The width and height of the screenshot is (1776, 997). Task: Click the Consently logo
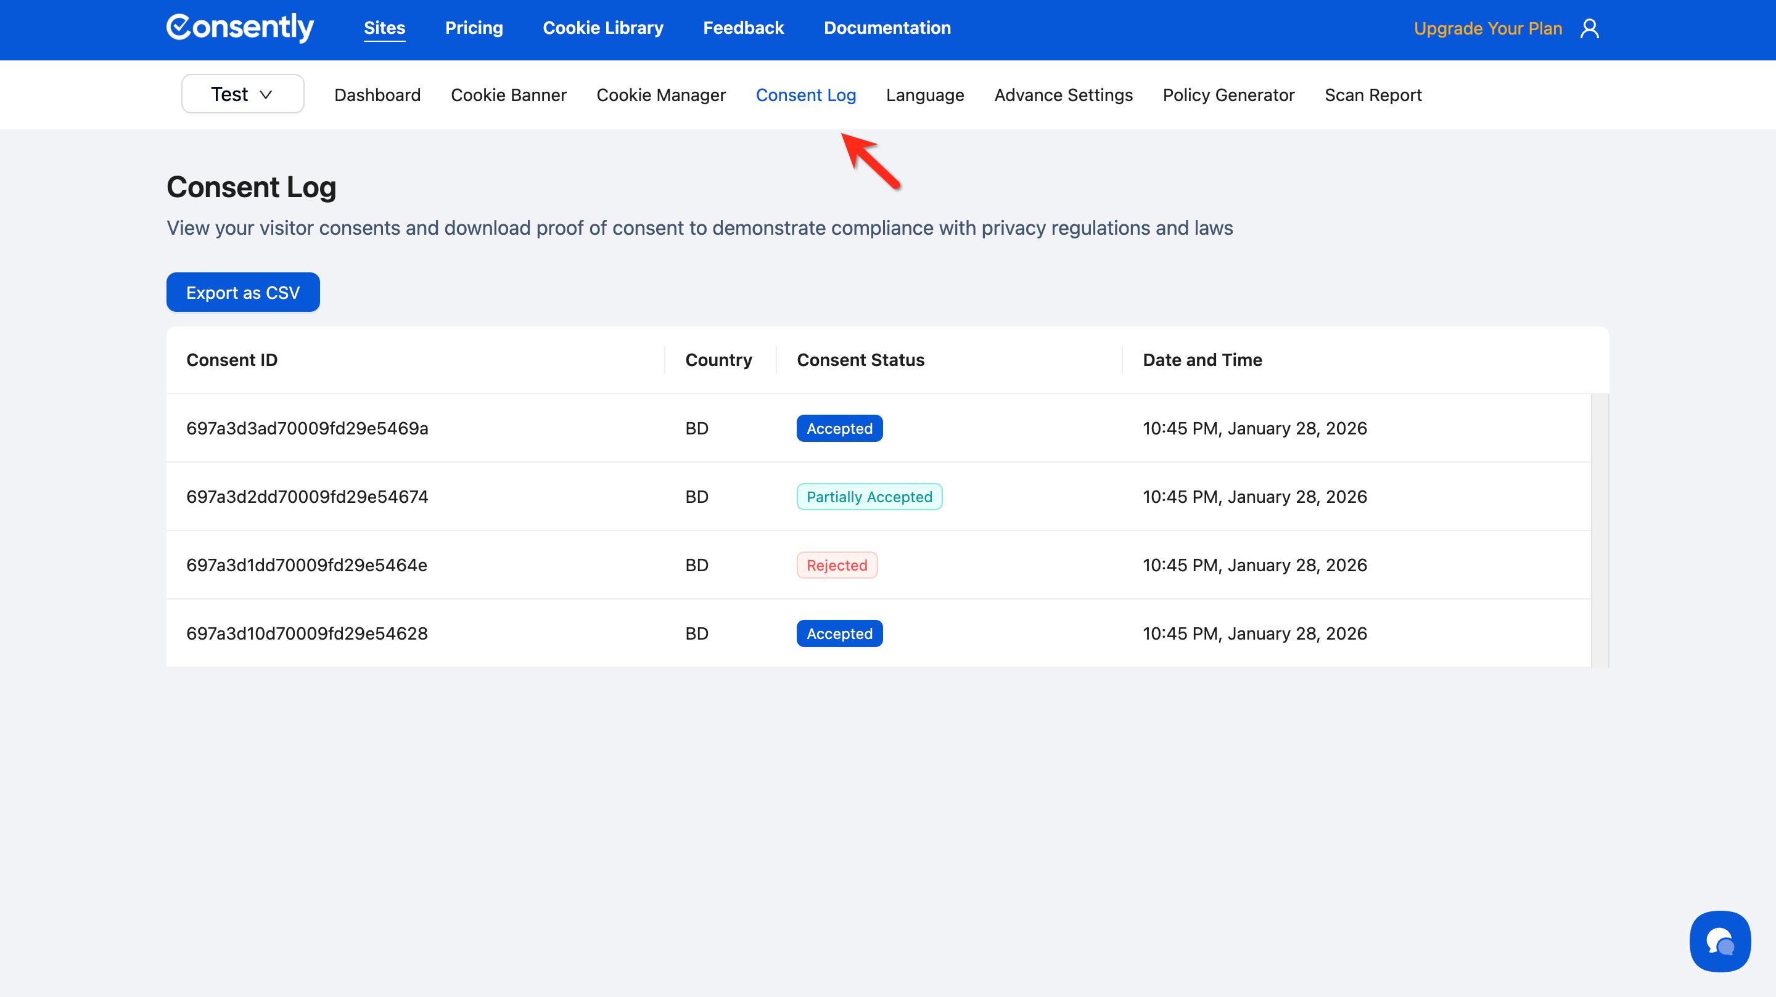(x=240, y=28)
